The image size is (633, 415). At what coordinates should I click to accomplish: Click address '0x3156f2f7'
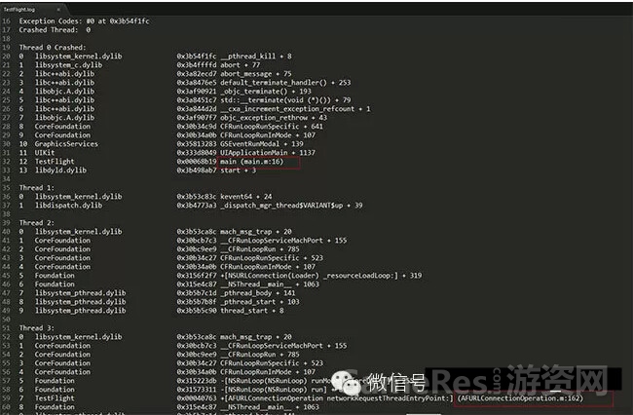[197, 276]
